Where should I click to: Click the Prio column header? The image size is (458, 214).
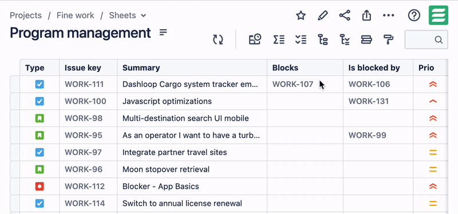coord(431,68)
